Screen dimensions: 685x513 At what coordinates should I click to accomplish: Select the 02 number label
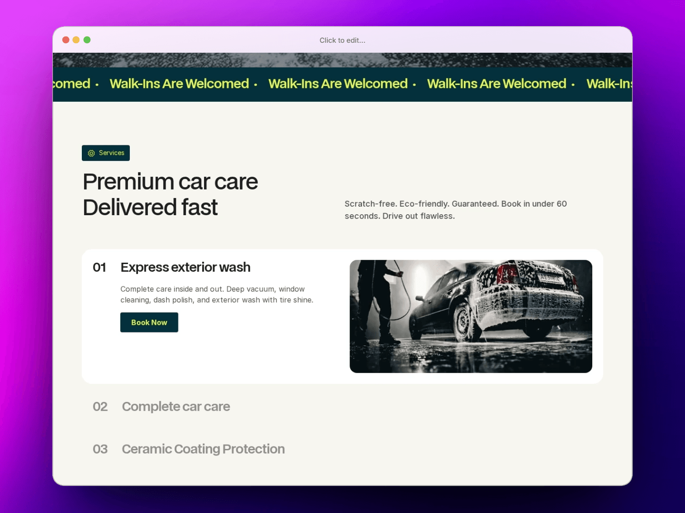(x=100, y=407)
